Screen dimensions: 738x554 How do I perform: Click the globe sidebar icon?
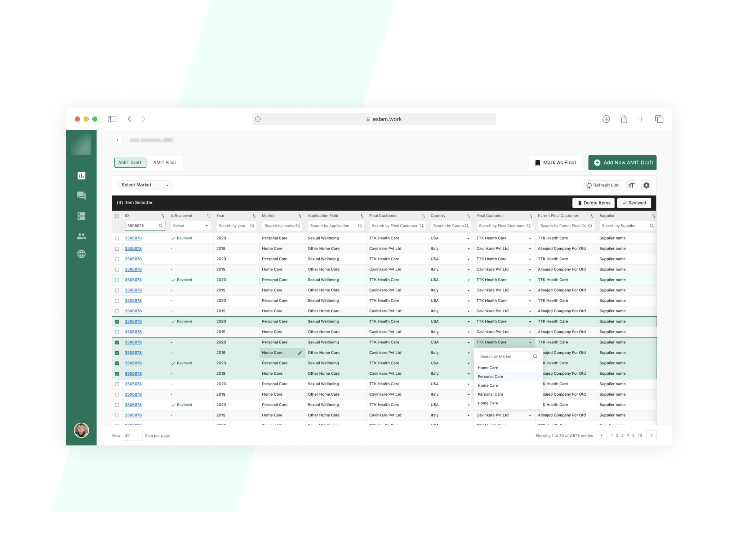pos(81,254)
